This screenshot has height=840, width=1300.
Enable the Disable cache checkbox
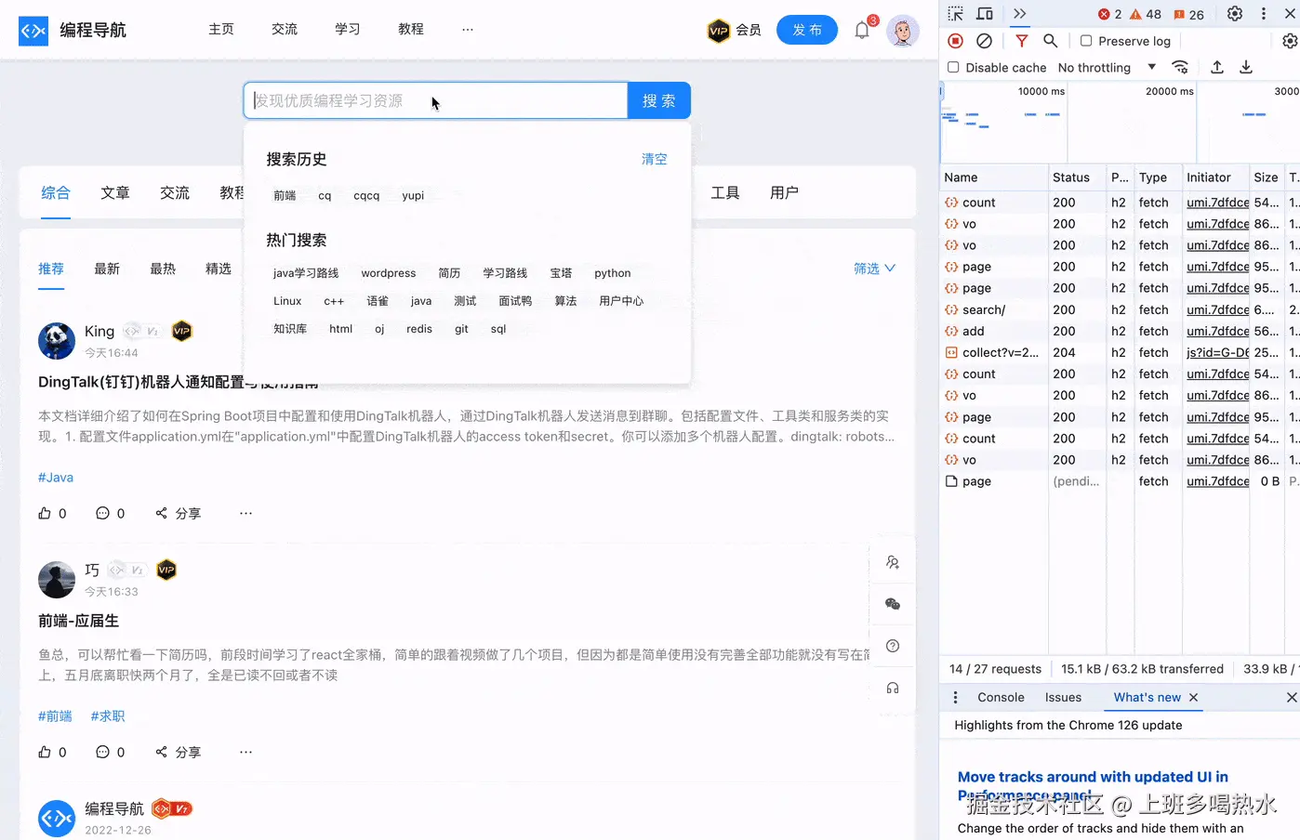click(953, 67)
